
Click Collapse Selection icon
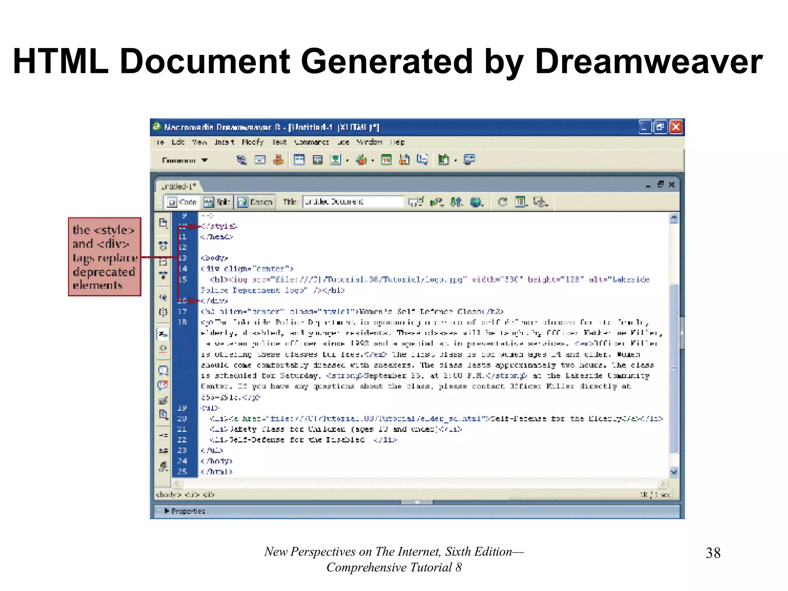(x=163, y=262)
